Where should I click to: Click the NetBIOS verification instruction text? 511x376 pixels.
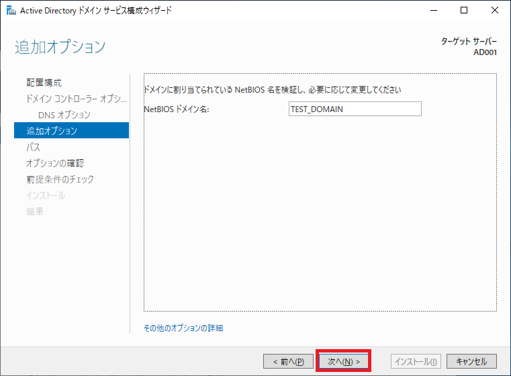pos(273,89)
